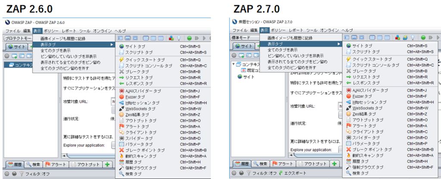
Task: Choose アラート タブ in ZAP 2.6.0 submenu
Action: 163,126
